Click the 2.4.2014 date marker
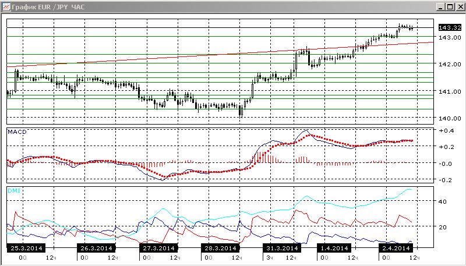This screenshot has width=466, height=266. click(x=396, y=248)
